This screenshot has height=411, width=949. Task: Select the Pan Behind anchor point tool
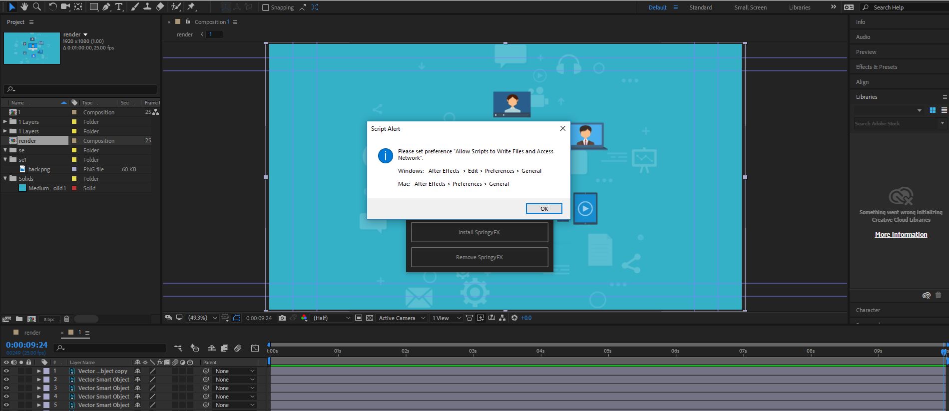tap(78, 7)
